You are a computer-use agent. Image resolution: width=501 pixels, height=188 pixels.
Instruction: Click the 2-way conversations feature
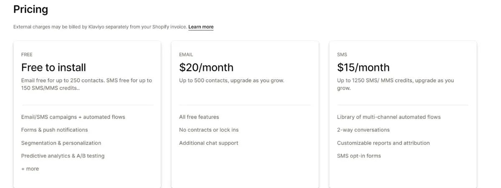(363, 130)
